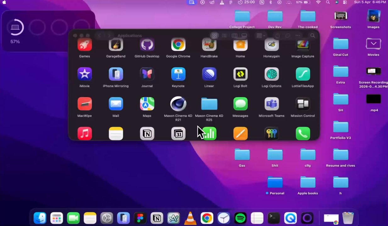Click the 25:00 timer in menu bar

246,2
